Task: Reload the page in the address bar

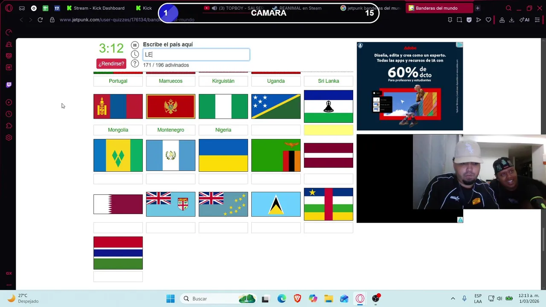Action: (40, 20)
